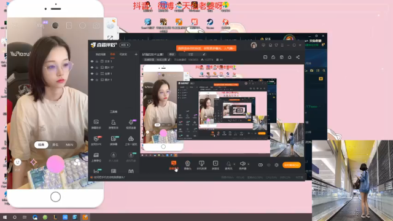This screenshot has width=393, height=221.
Task: Toggle visibility of 图片 17 layer
Action: 92,68
